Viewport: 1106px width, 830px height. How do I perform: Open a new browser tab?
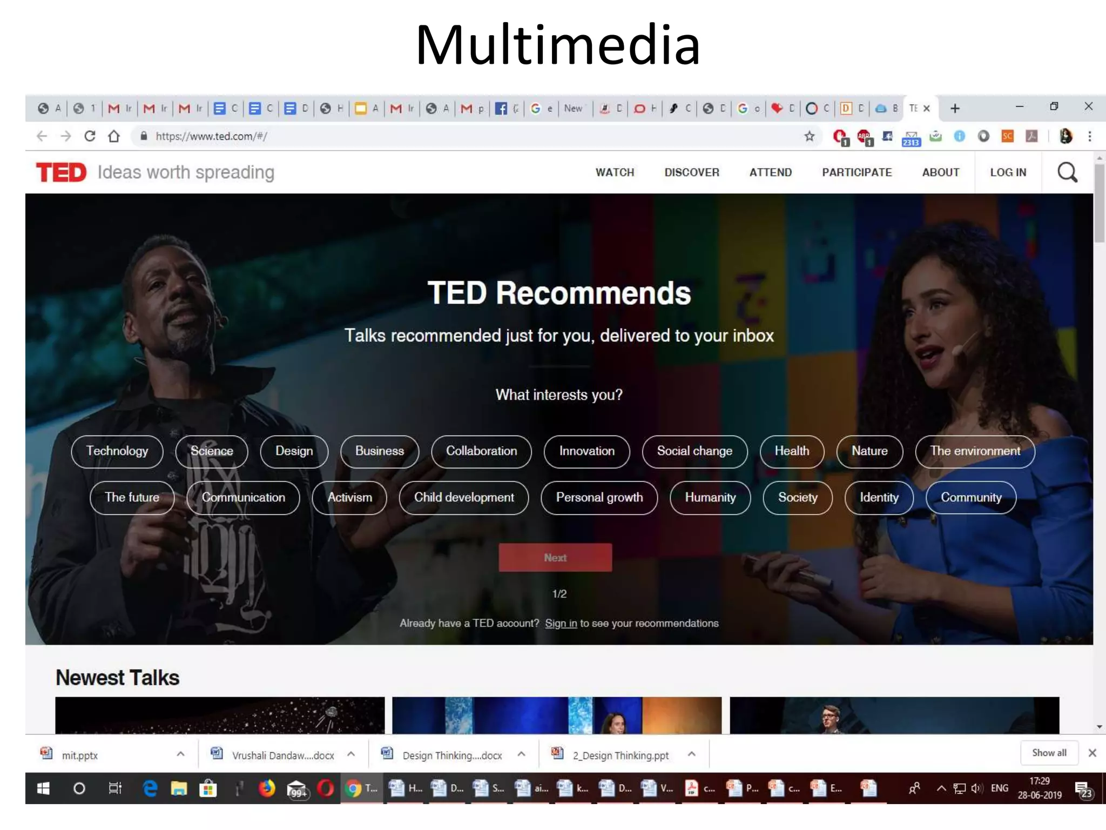click(955, 108)
